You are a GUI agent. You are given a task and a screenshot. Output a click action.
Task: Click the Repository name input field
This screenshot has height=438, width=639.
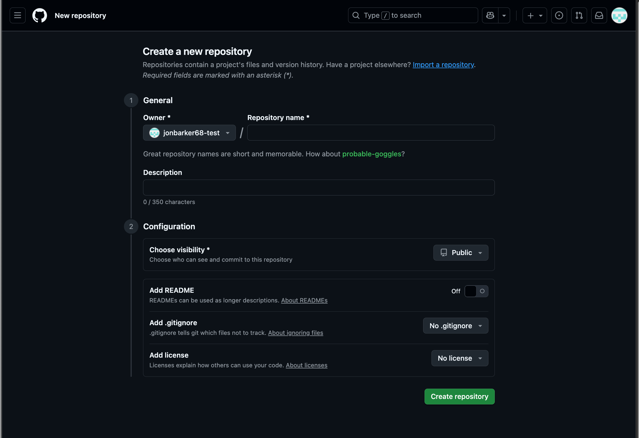pyautogui.click(x=371, y=133)
